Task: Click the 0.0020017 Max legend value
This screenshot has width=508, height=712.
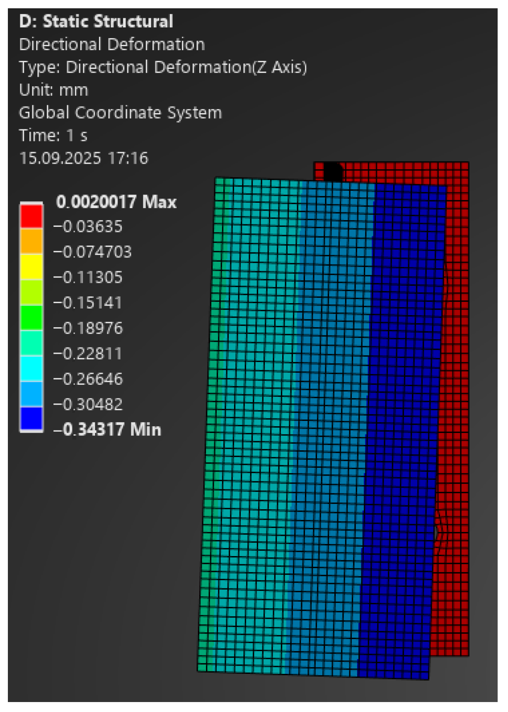Action: tap(116, 202)
